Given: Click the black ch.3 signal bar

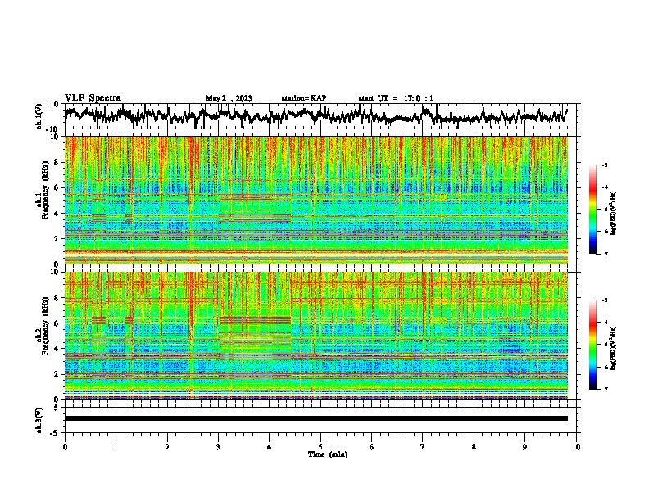Looking at the screenshot, I should [316, 418].
